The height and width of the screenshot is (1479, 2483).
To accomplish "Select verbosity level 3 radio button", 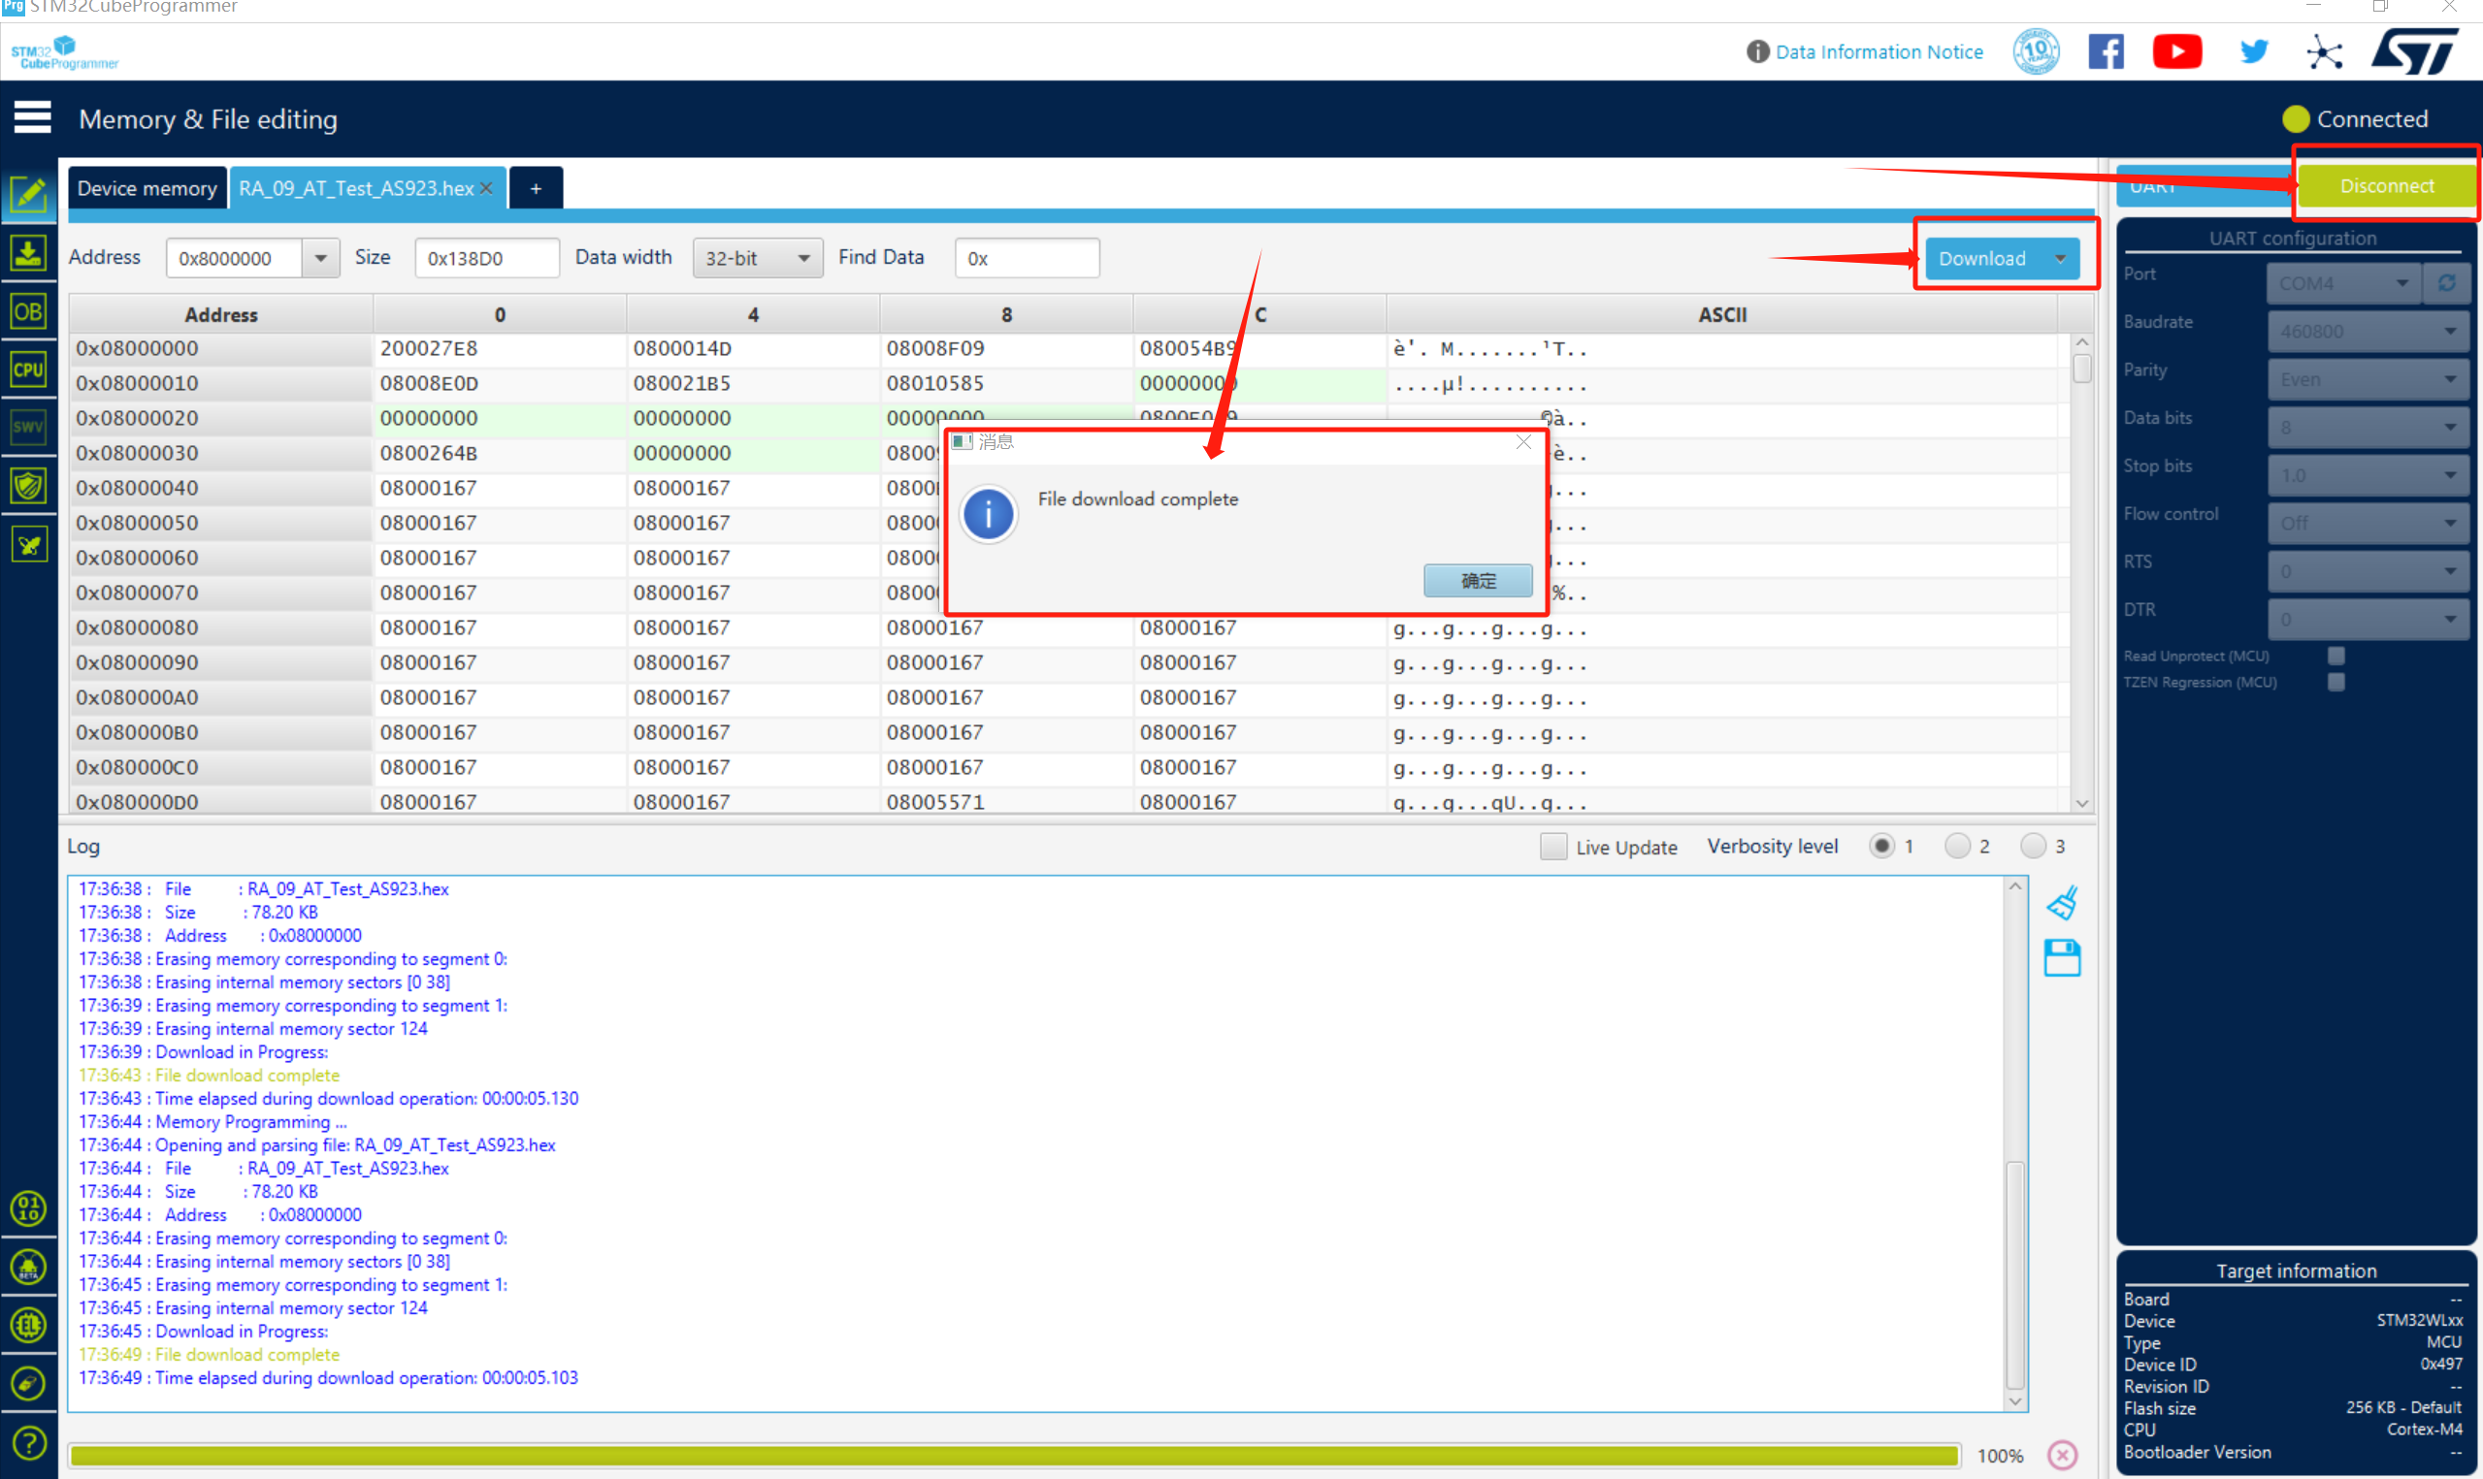I will (x=2033, y=846).
